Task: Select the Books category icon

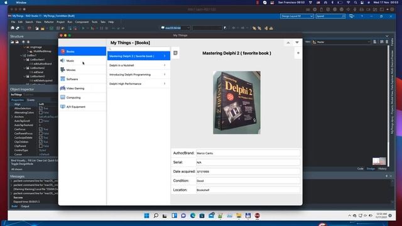Action: (x=63, y=51)
